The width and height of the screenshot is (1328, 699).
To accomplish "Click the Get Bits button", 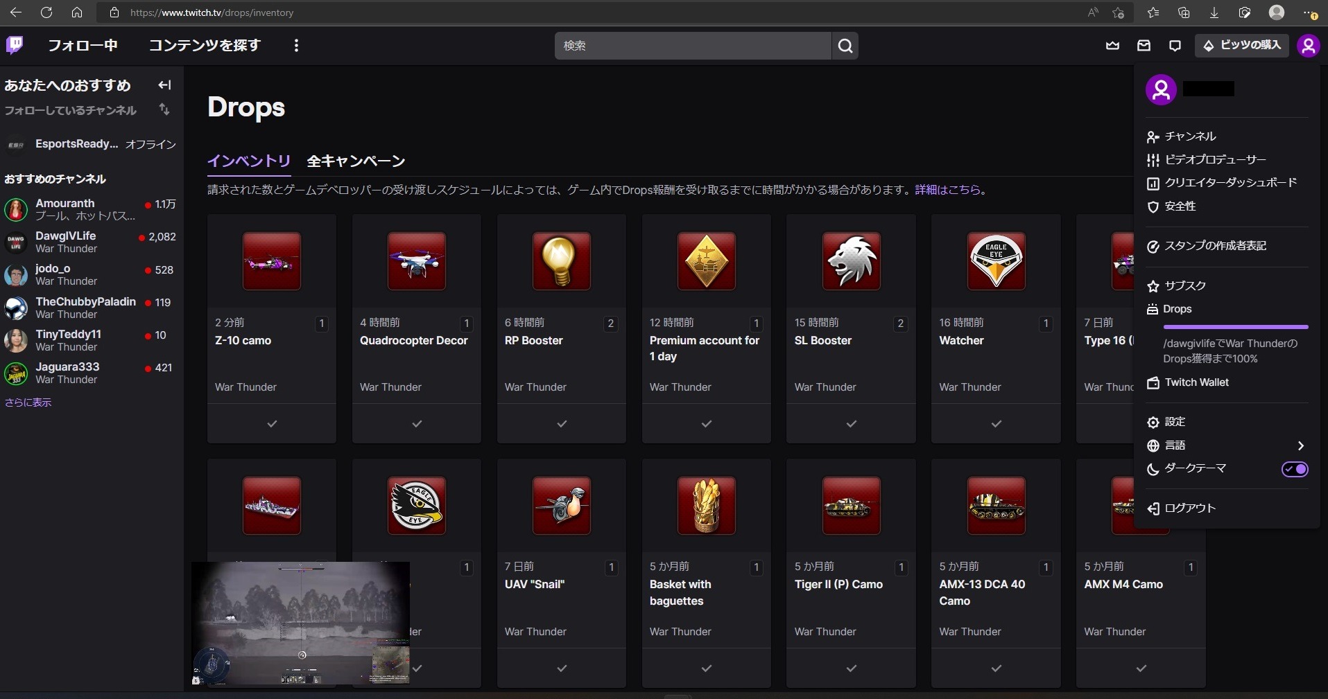I will (x=1241, y=46).
